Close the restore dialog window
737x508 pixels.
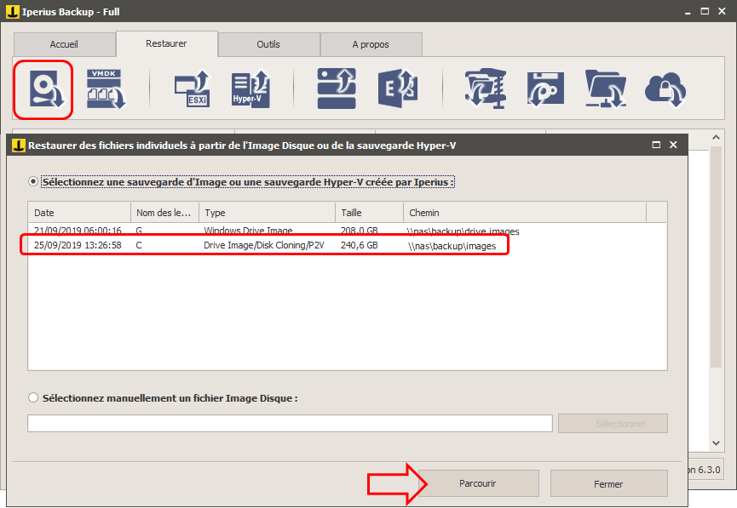[x=673, y=145]
